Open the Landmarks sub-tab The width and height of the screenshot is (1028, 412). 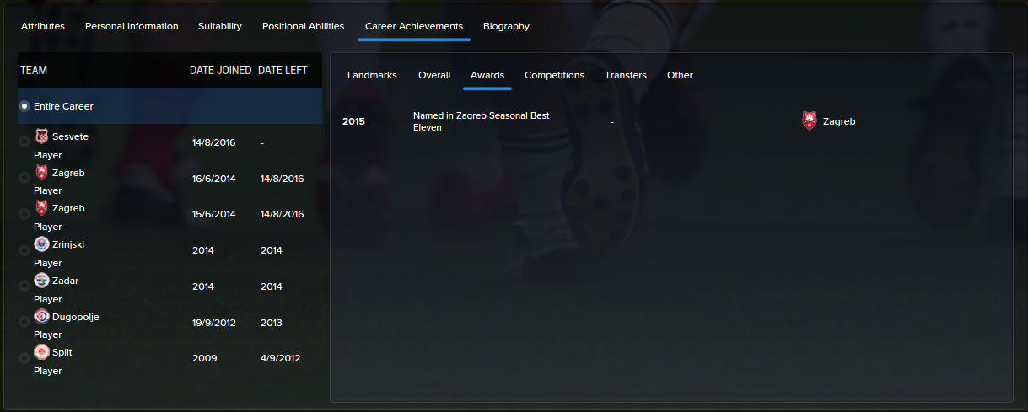(372, 75)
